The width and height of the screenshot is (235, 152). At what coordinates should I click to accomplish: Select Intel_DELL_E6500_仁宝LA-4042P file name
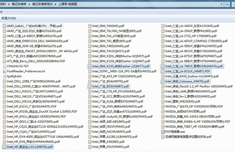[41, 86]
